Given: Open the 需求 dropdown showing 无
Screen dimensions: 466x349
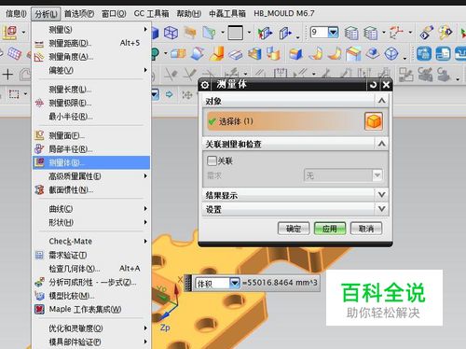Looking at the screenshot, I should 343,175.
